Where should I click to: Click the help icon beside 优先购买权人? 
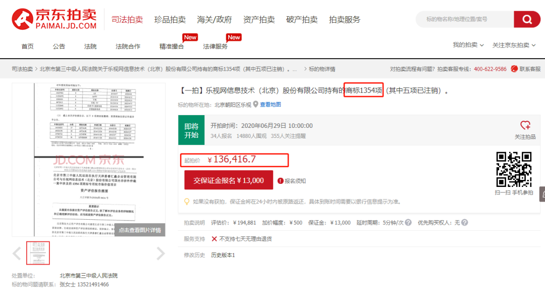464,222
